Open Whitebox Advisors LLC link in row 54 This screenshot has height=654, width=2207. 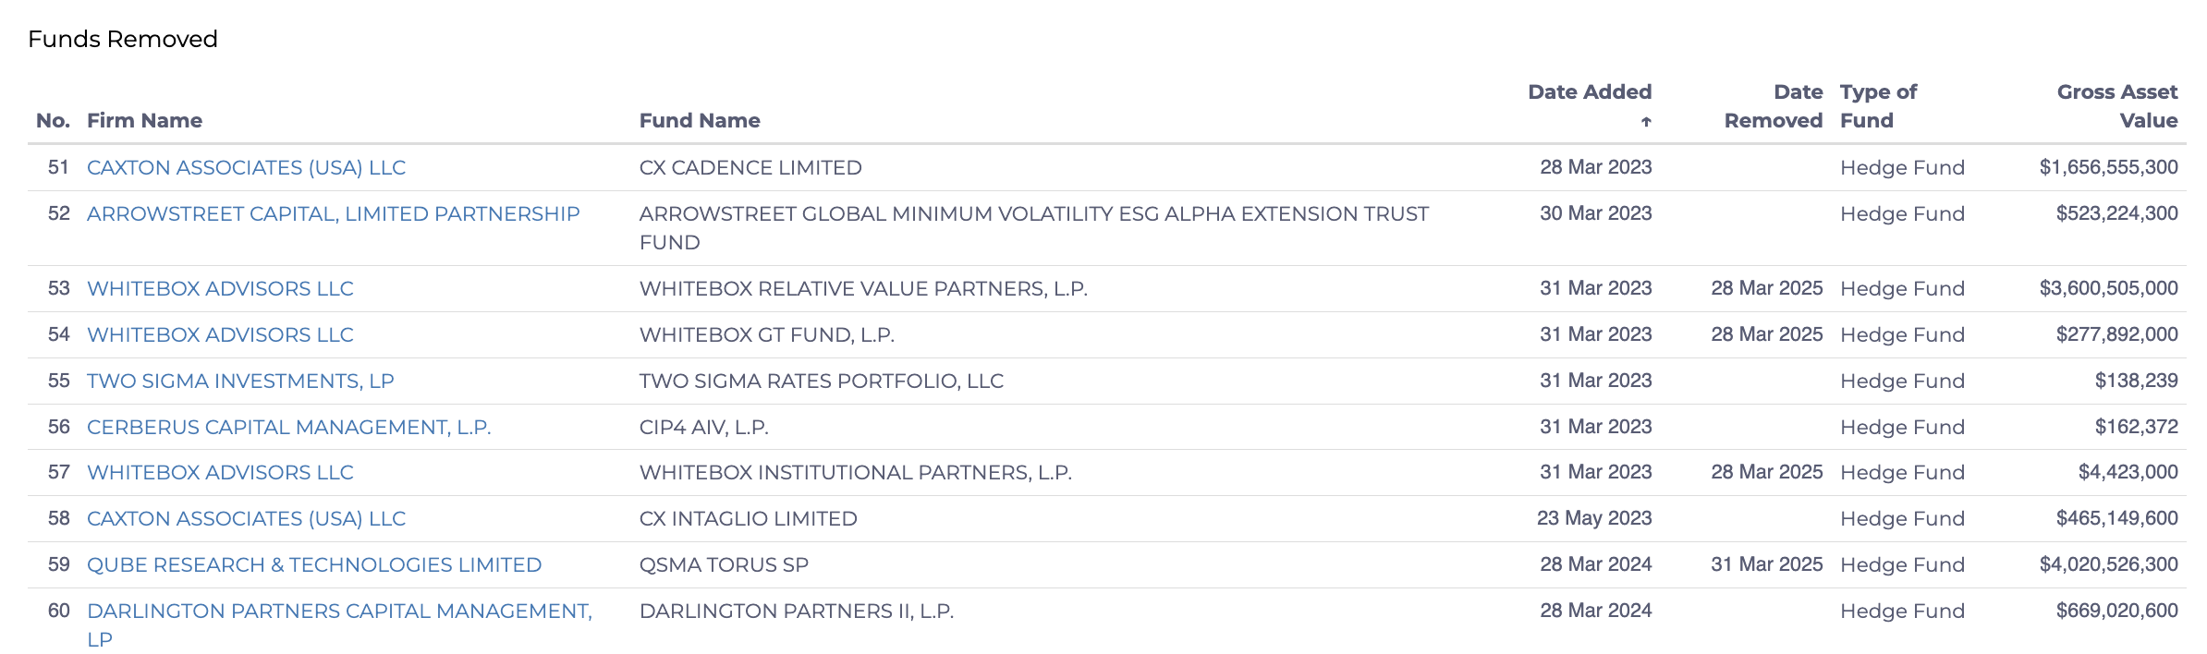click(x=220, y=335)
